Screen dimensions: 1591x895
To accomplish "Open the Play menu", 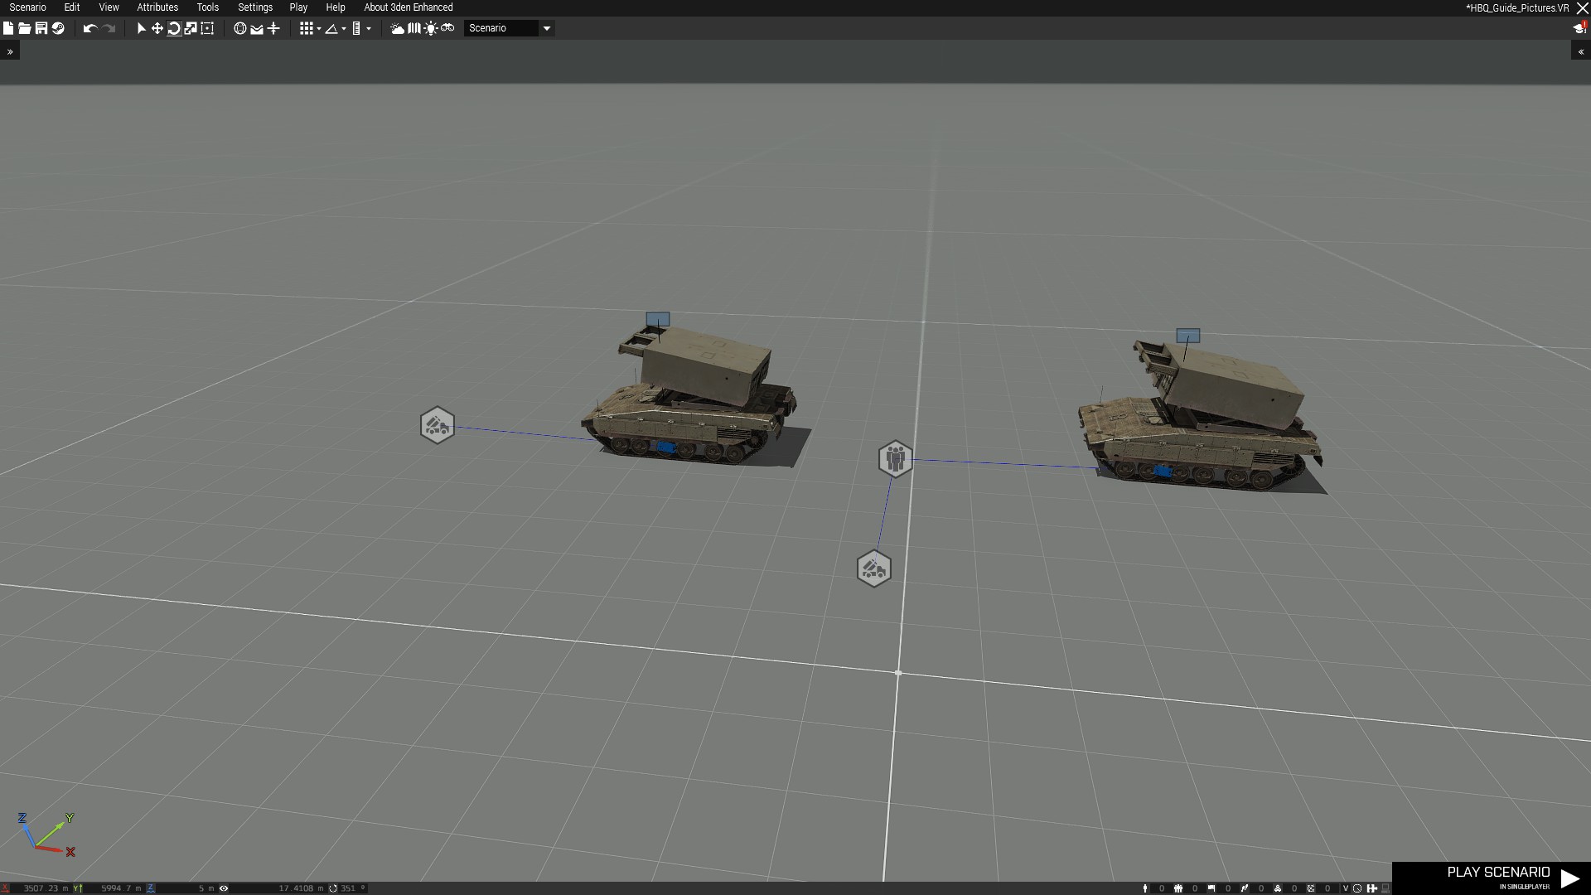I will (x=298, y=7).
